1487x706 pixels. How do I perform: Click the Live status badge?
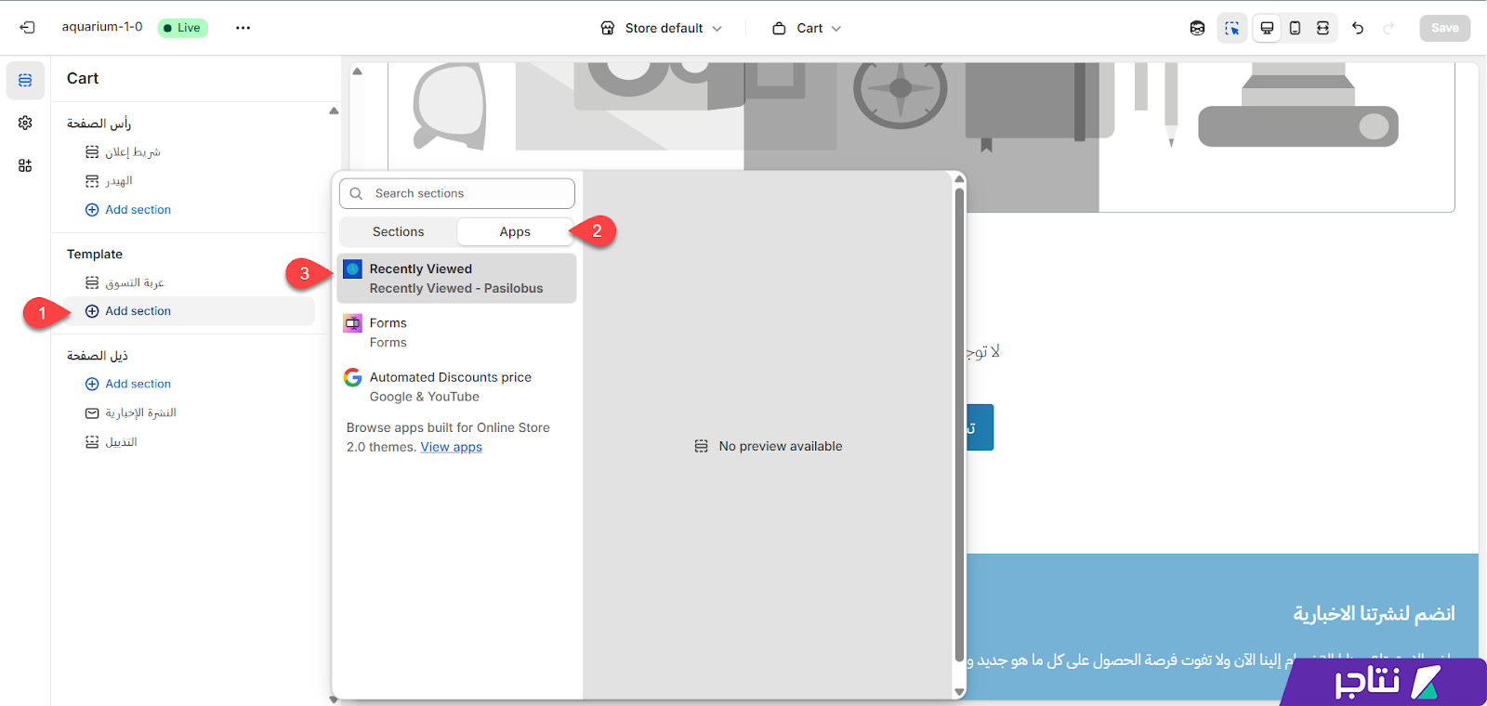[x=182, y=28]
